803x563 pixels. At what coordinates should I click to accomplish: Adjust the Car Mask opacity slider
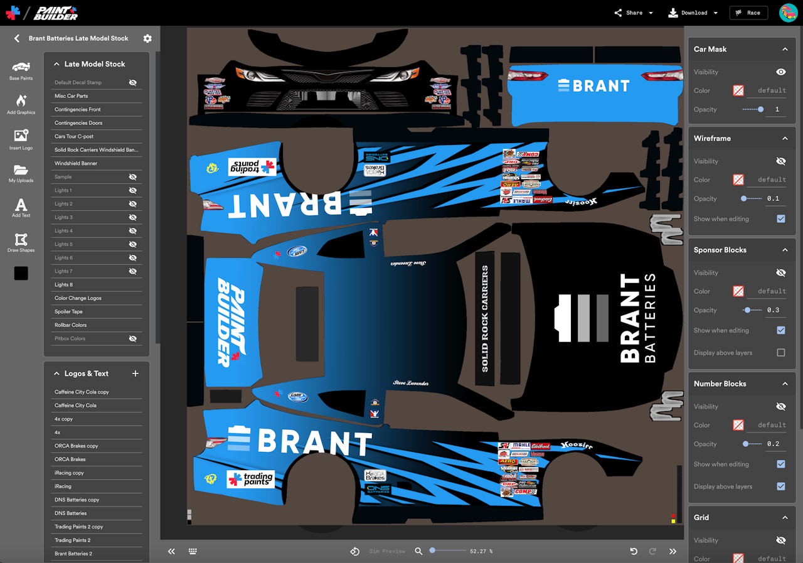click(752, 109)
